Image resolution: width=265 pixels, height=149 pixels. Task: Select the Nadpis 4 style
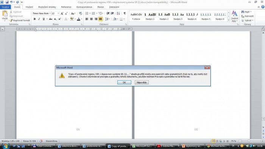click(192, 16)
